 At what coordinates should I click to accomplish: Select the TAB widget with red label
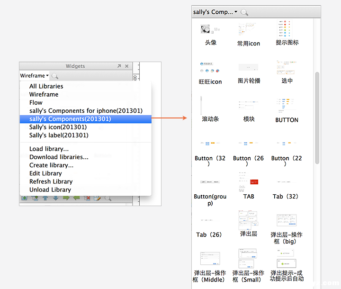click(249, 182)
